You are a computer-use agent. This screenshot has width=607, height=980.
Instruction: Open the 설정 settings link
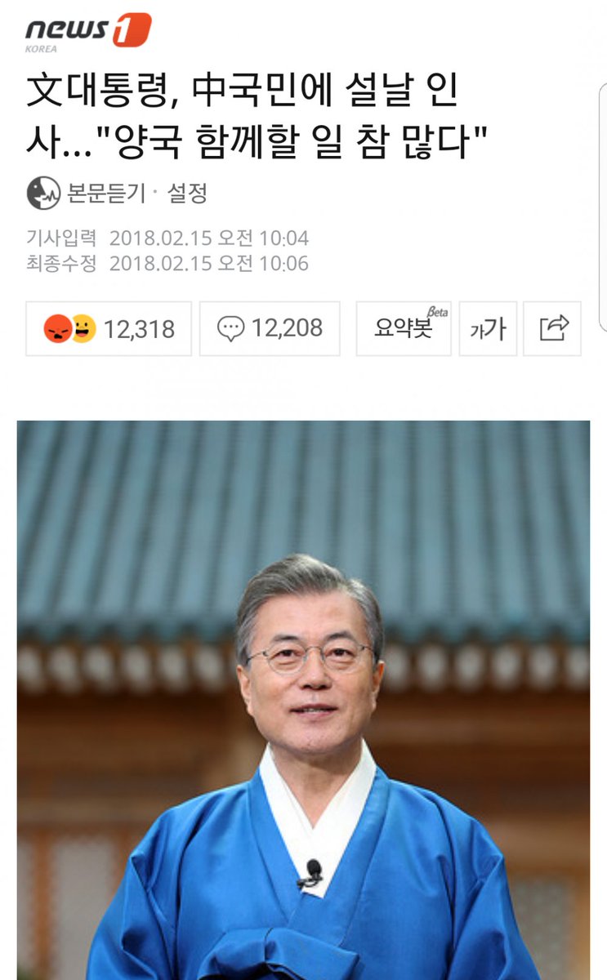(187, 194)
